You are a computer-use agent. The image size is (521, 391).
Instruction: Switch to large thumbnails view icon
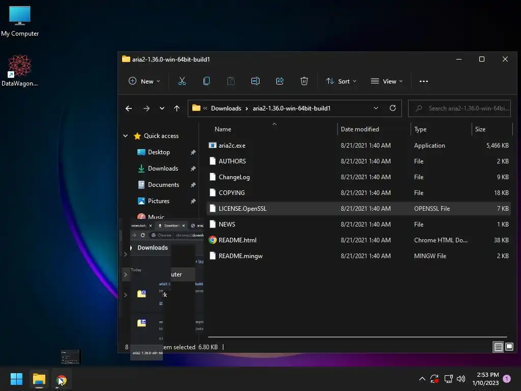tap(509, 347)
